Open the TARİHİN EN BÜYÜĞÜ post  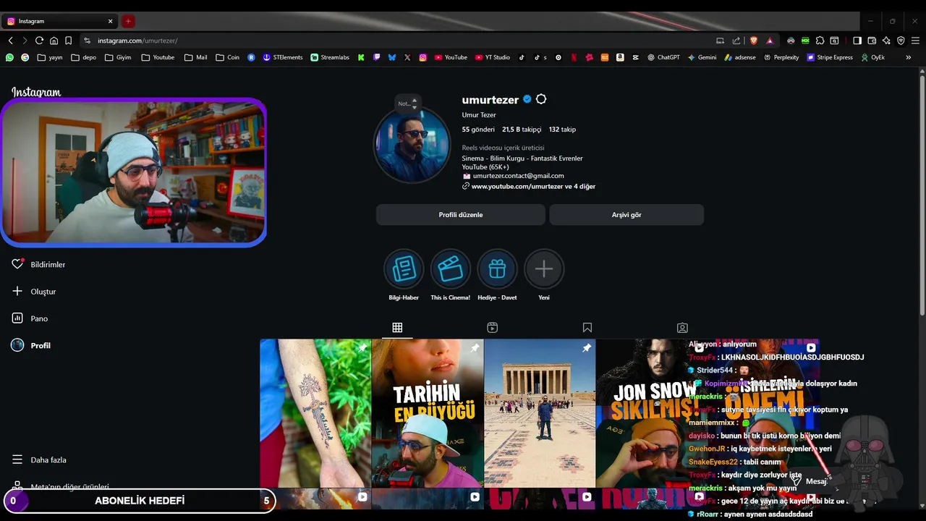[428, 413]
